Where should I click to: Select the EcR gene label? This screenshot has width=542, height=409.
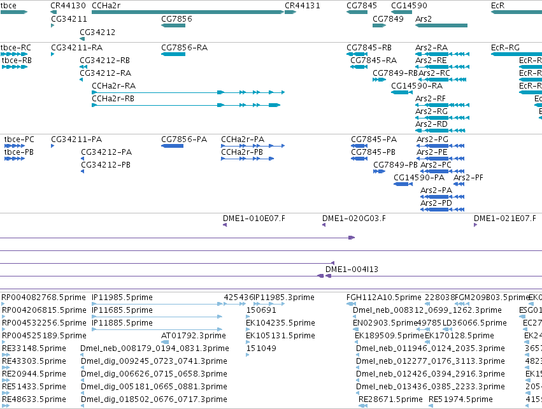point(498,6)
